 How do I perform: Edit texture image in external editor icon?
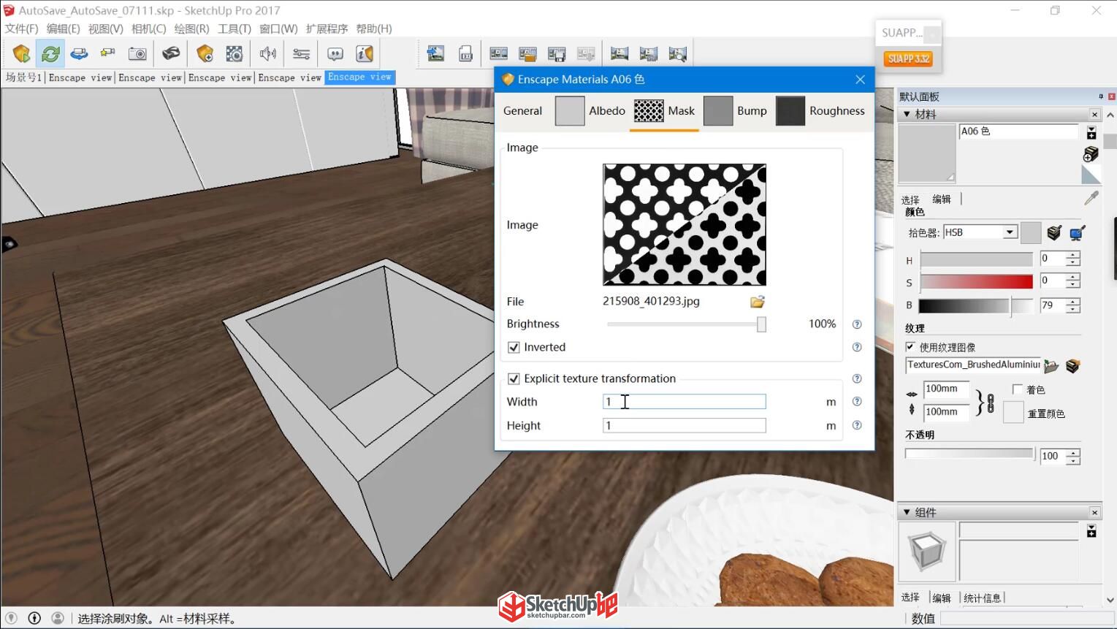click(x=1072, y=366)
